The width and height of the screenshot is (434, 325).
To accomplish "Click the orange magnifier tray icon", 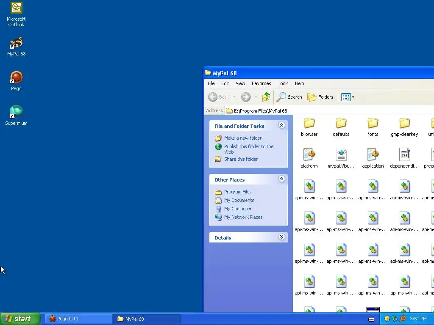I will [x=403, y=319].
